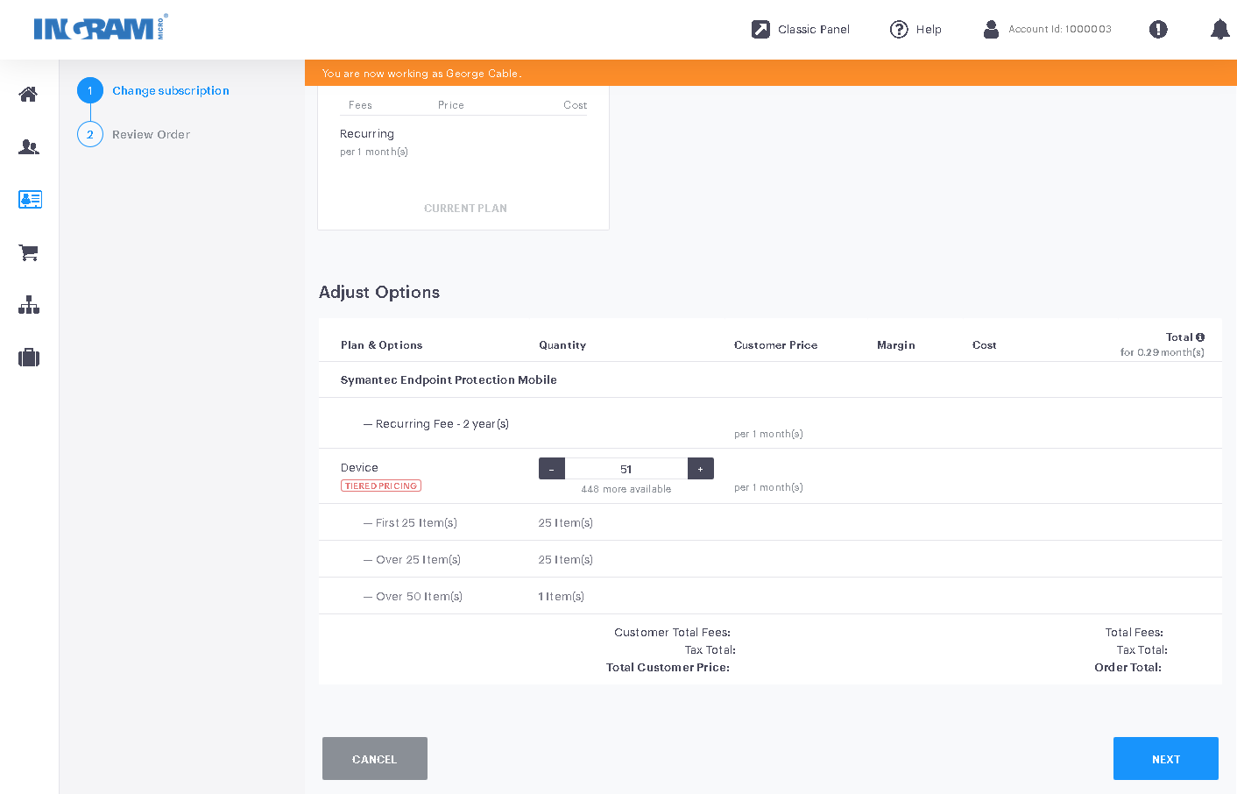Open the Help menu
Image resolution: width=1237 pixels, height=794 pixels.
pos(915,29)
